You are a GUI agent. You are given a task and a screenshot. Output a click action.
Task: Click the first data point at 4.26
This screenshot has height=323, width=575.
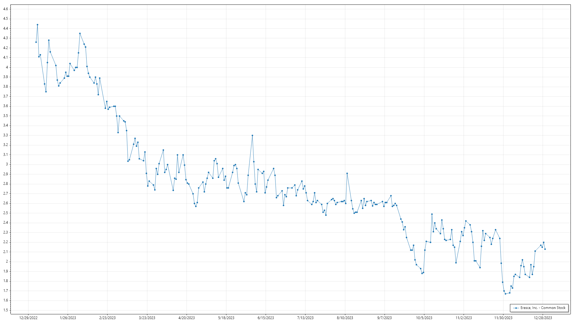click(x=36, y=42)
